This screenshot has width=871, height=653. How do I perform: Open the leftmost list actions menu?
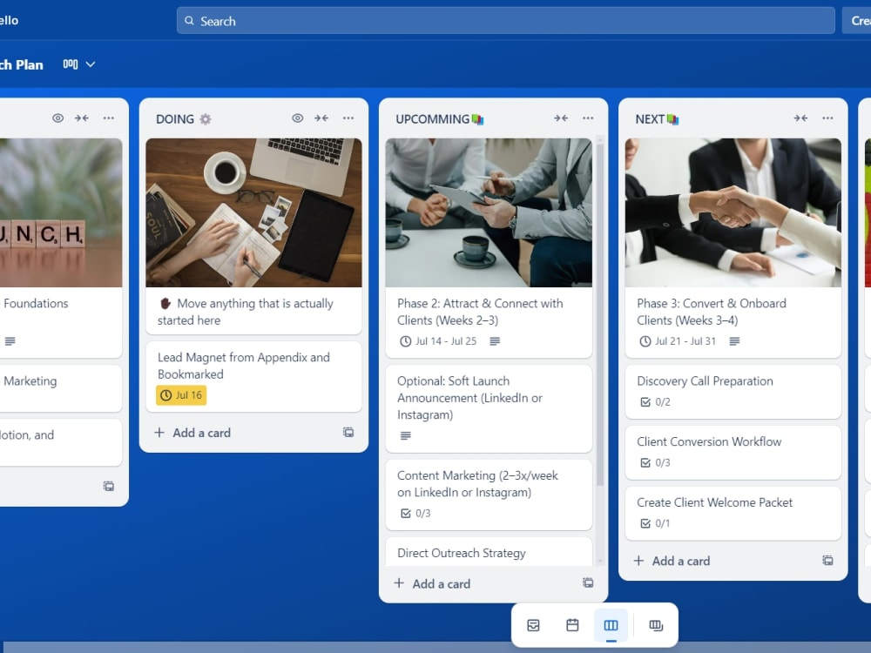pyautogui.click(x=108, y=118)
